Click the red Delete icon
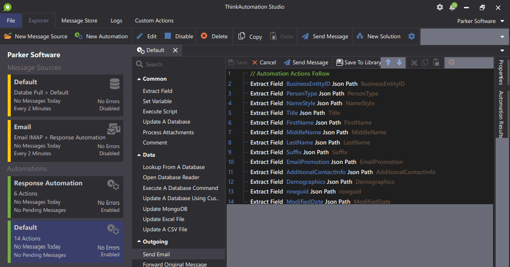510x267 pixels. pos(204,36)
